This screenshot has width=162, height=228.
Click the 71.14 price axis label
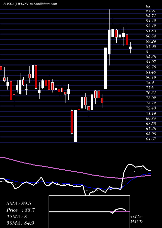coord(151,113)
